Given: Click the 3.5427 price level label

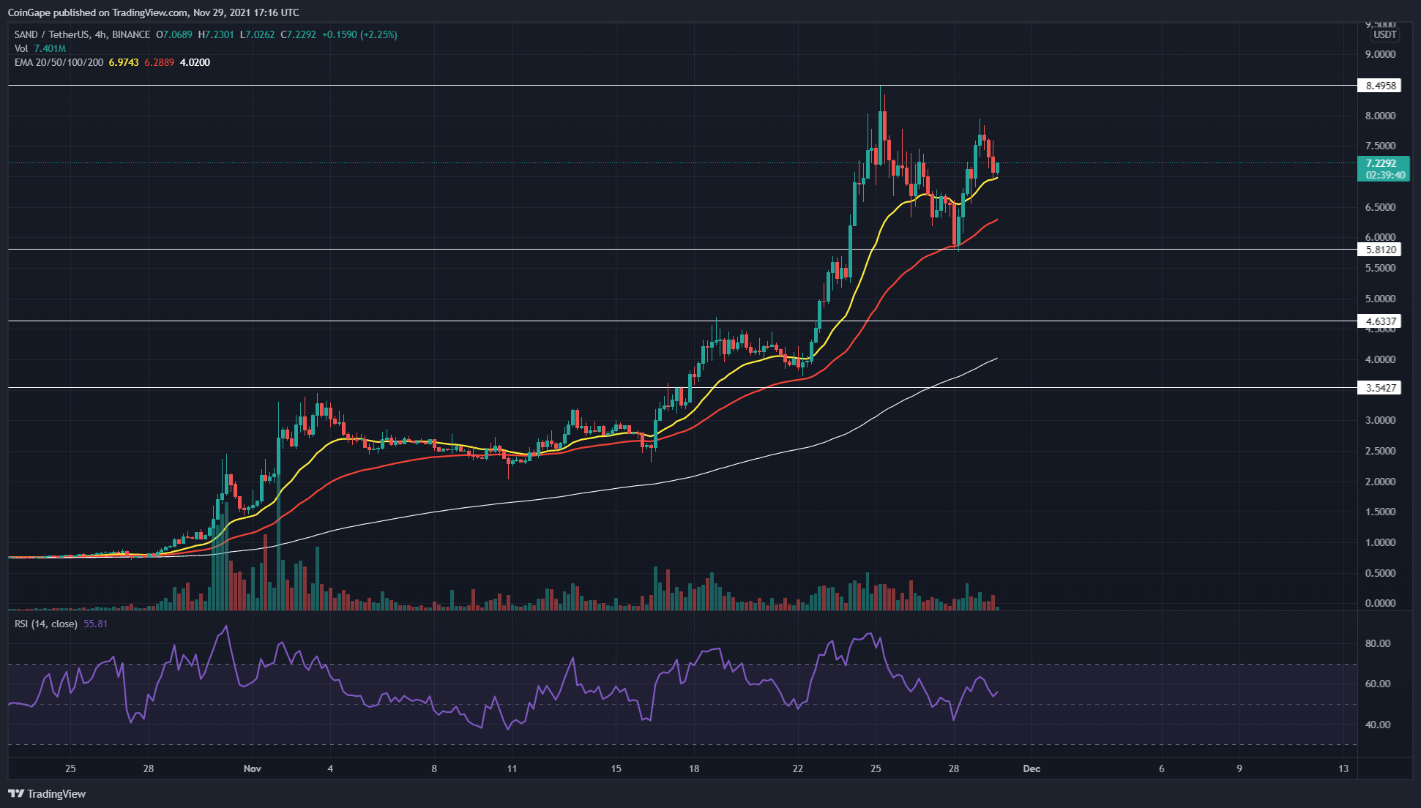Looking at the screenshot, I should point(1379,388).
